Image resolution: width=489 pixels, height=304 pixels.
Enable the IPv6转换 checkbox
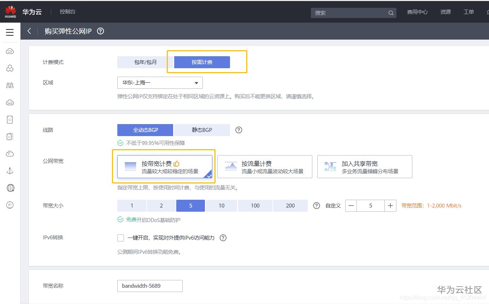[121, 238]
